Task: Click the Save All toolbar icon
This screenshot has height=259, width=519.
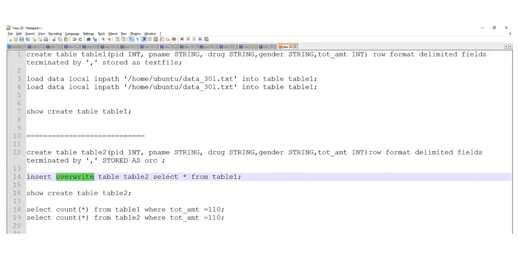Action: pos(28,39)
